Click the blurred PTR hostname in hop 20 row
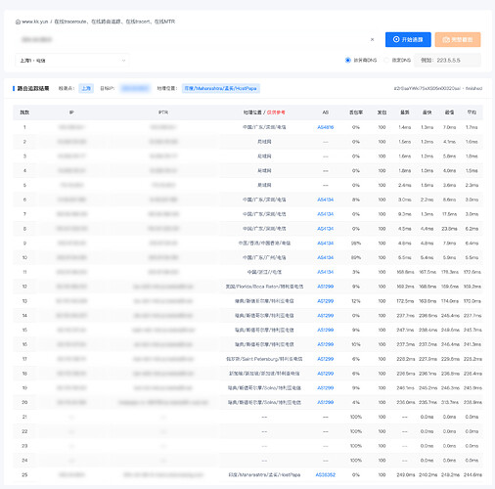The width and height of the screenshot is (495, 489). [163, 402]
